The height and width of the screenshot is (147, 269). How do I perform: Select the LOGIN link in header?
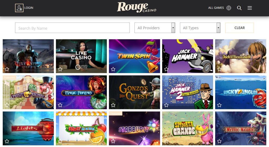[29, 8]
